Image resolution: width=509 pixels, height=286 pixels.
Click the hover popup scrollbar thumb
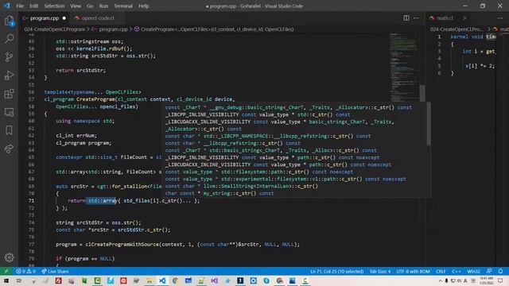[x=429, y=124]
